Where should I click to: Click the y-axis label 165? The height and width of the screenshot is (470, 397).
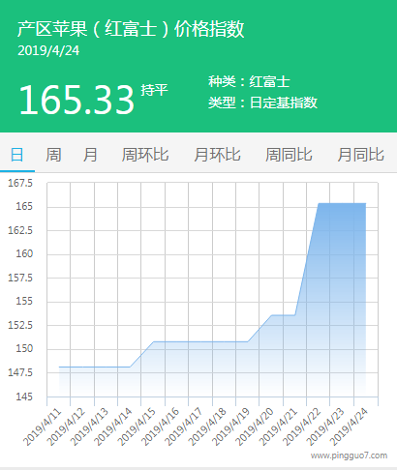[24, 206]
